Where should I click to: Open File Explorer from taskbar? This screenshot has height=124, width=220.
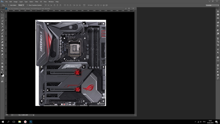[20, 122]
